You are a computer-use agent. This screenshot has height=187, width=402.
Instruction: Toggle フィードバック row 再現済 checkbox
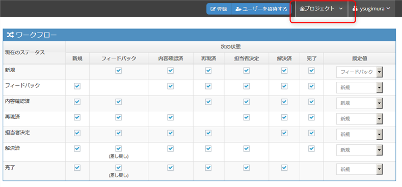[x=208, y=86]
